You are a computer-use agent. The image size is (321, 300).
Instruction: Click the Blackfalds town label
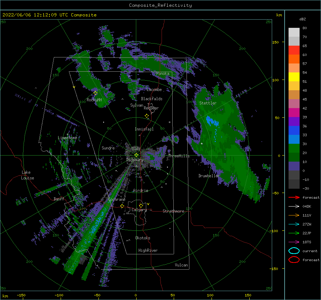pyautogui.click(x=152, y=99)
